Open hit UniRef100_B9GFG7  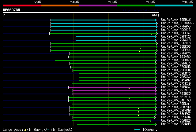176,33
